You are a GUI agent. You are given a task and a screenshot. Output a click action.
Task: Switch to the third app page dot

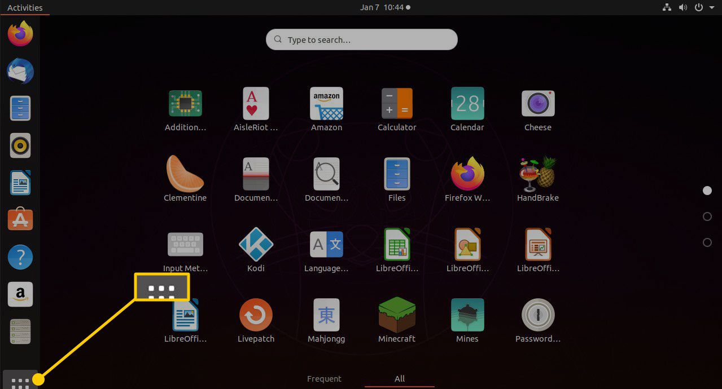click(707, 242)
